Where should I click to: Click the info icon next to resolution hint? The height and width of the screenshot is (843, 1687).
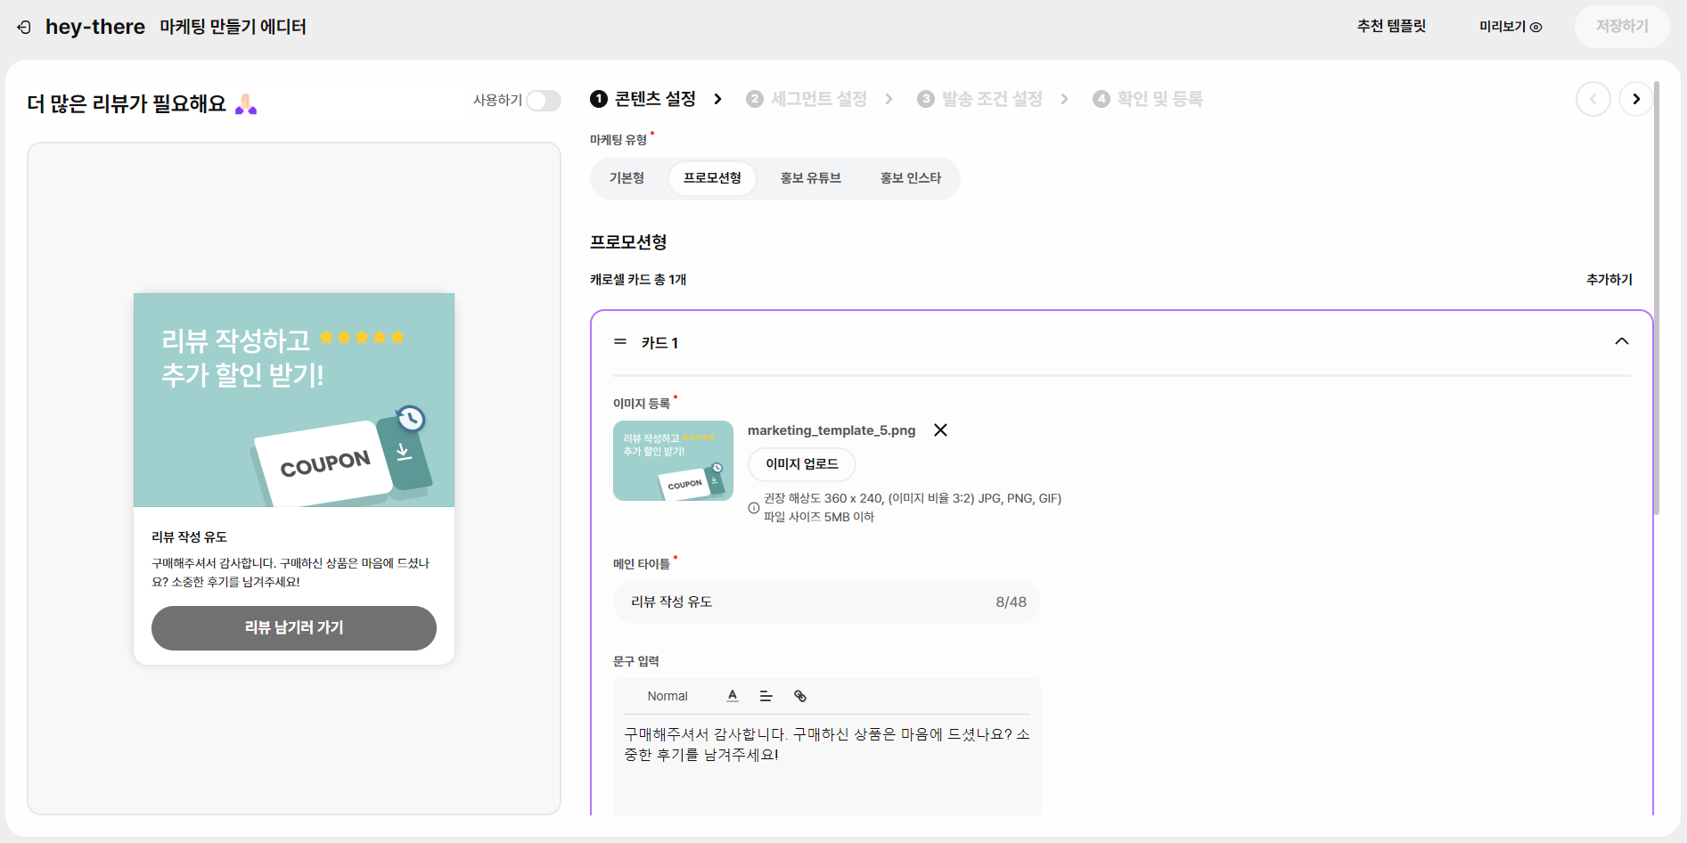(x=754, y=508)
